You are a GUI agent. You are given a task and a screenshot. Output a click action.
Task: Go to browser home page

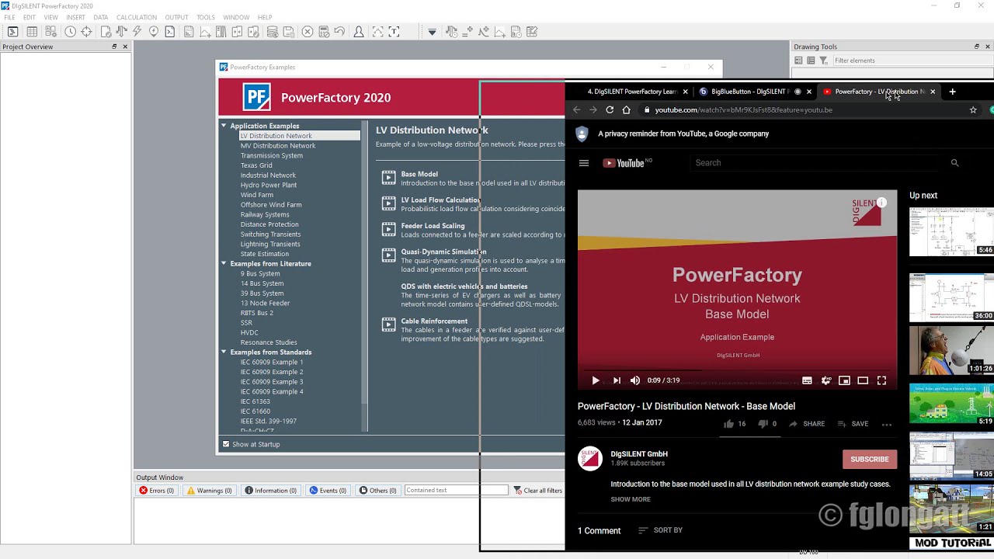tap(626, 110)
